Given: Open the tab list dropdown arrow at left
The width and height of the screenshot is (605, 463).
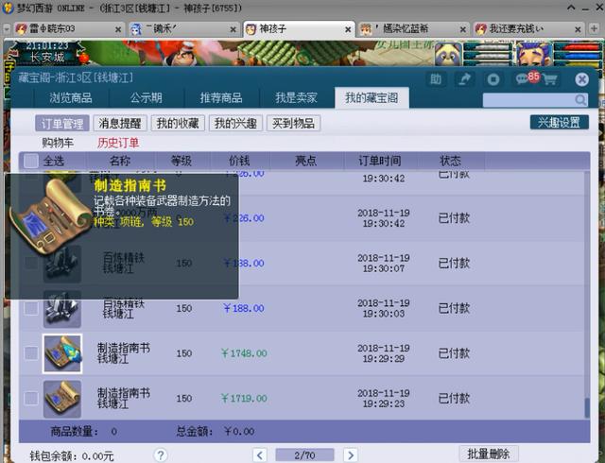Looking at the screenshot, I should pyautogui.click(x=7, y=29).
